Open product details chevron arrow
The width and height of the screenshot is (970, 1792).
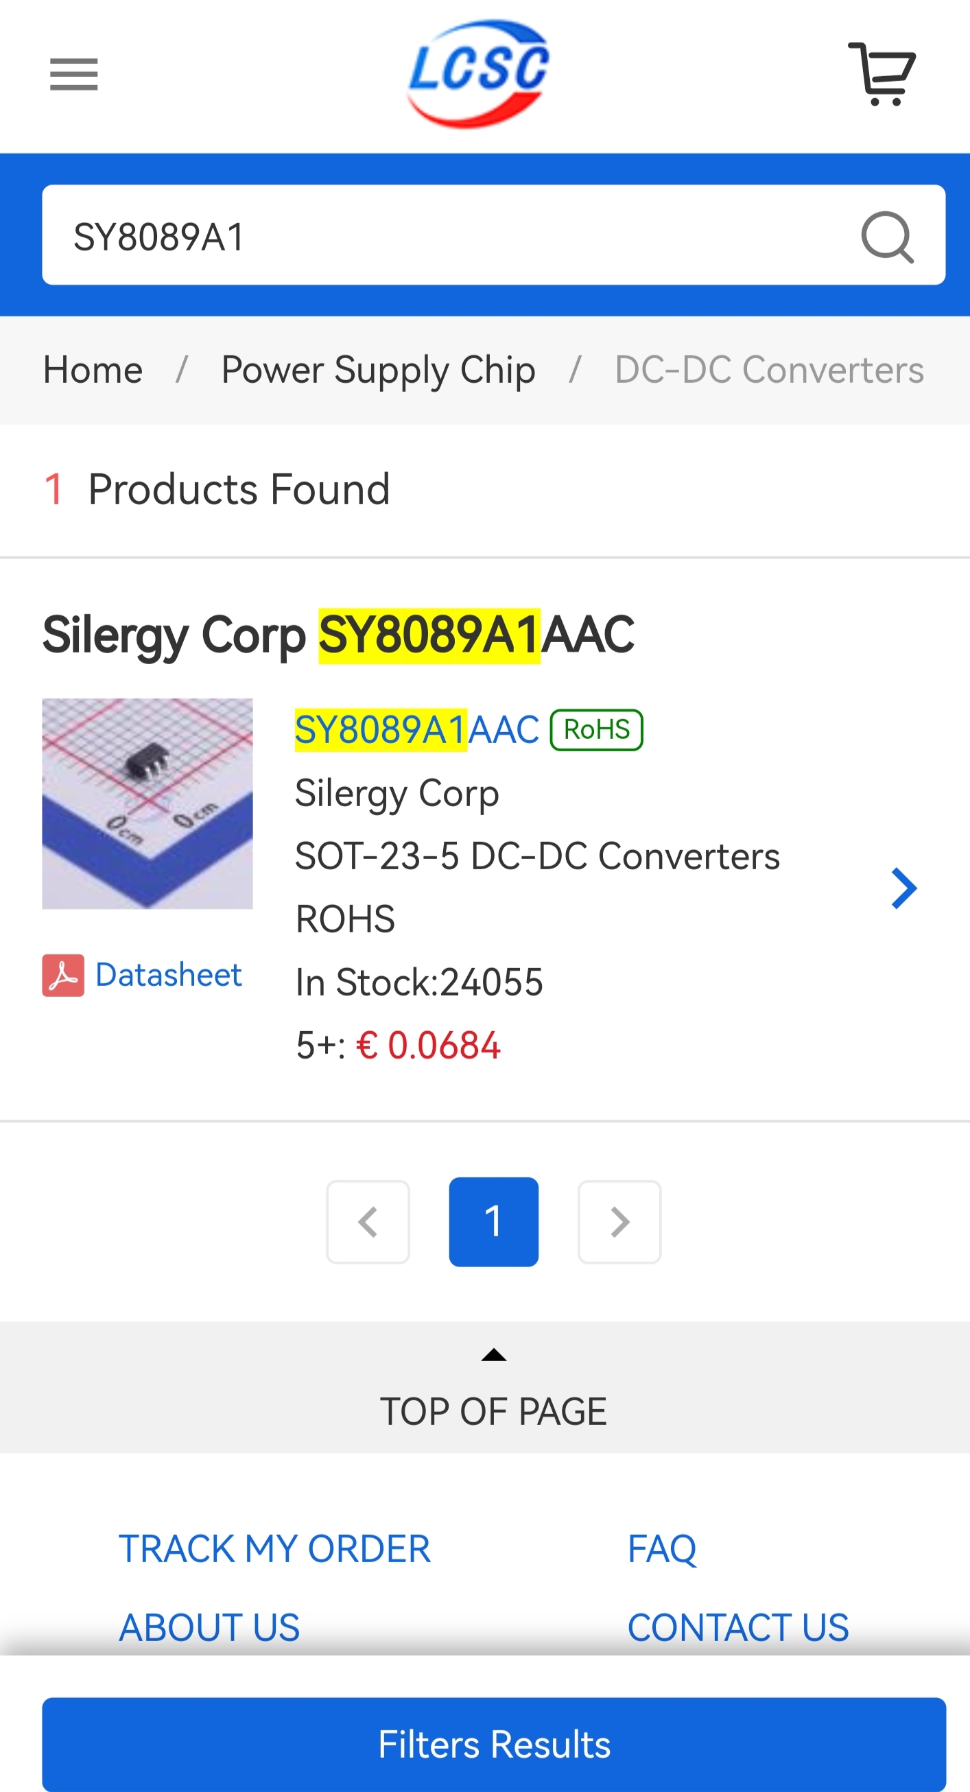coord(904,888)
